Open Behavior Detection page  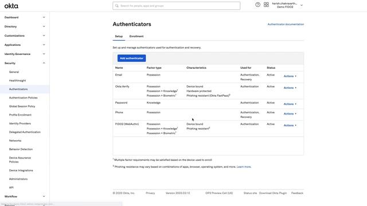click(x=21, y=149)
